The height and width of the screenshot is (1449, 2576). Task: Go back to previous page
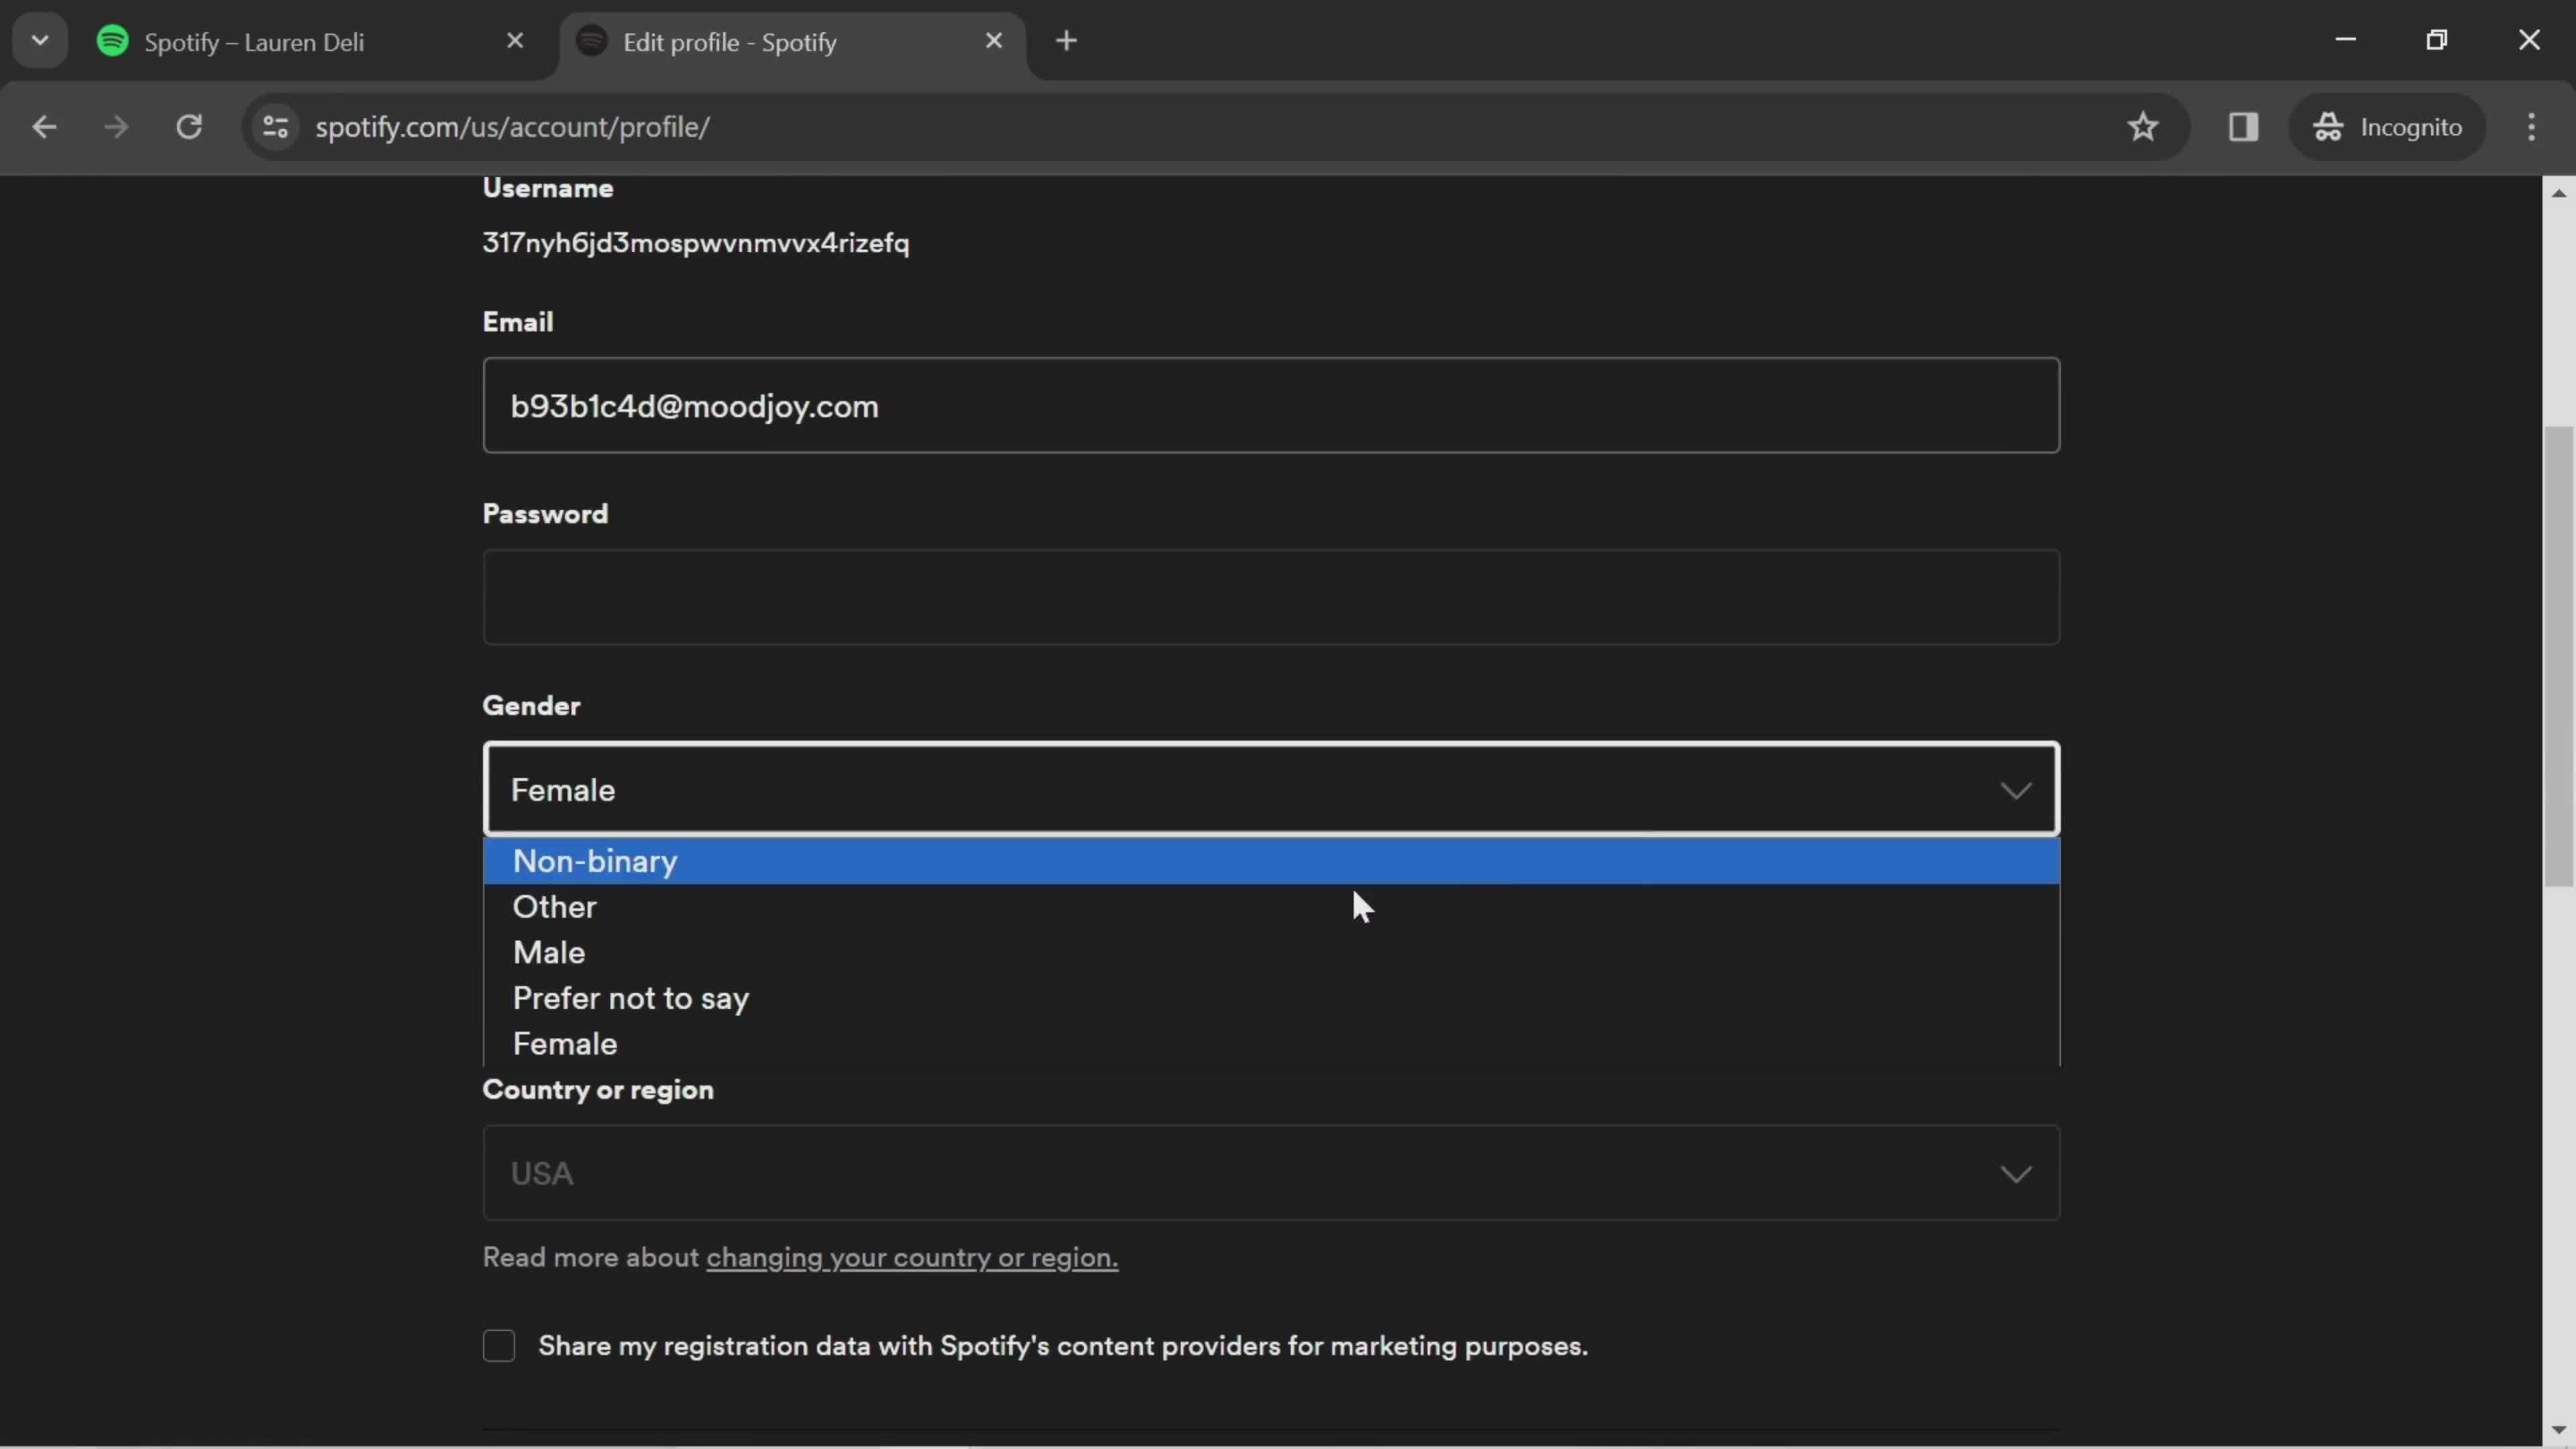[44, 127]
